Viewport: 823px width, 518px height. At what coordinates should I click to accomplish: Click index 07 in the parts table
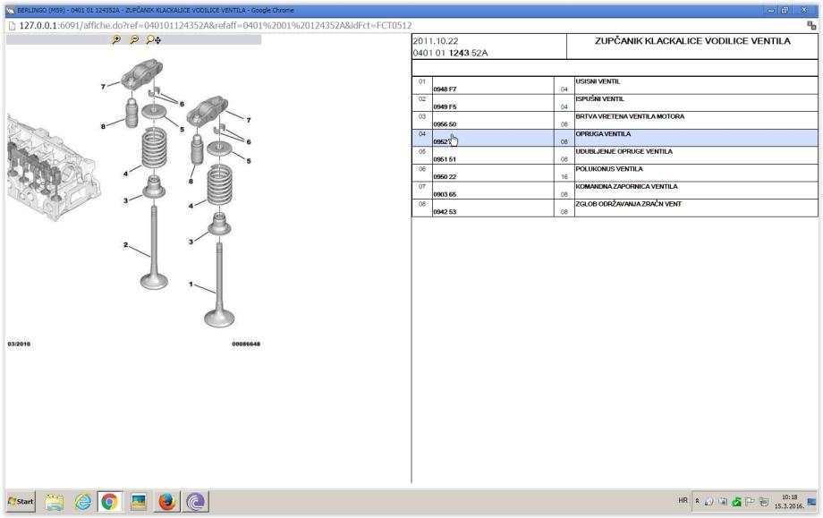point(422,186)
